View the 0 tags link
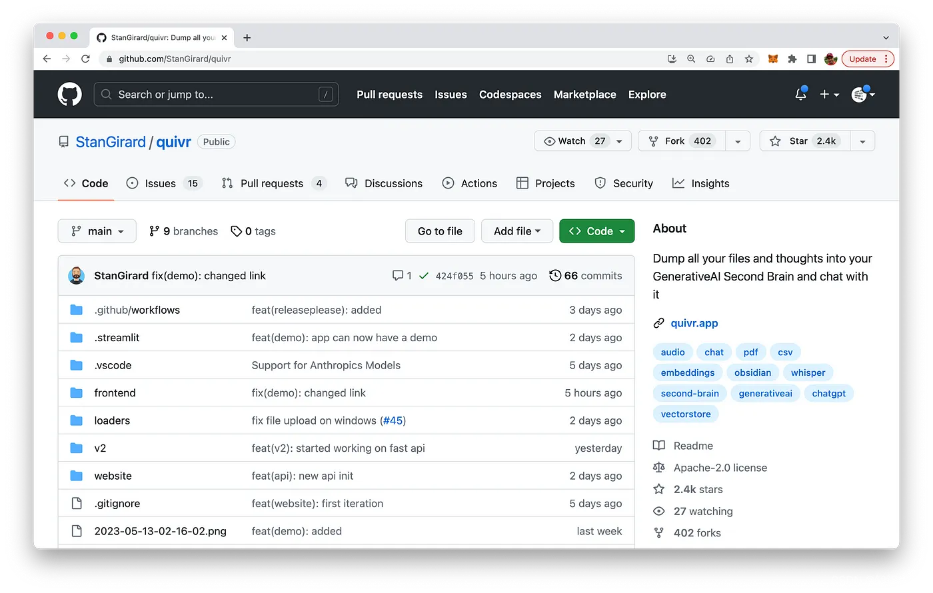This screenshot has height=593, width=933. [x=253, y=231]
